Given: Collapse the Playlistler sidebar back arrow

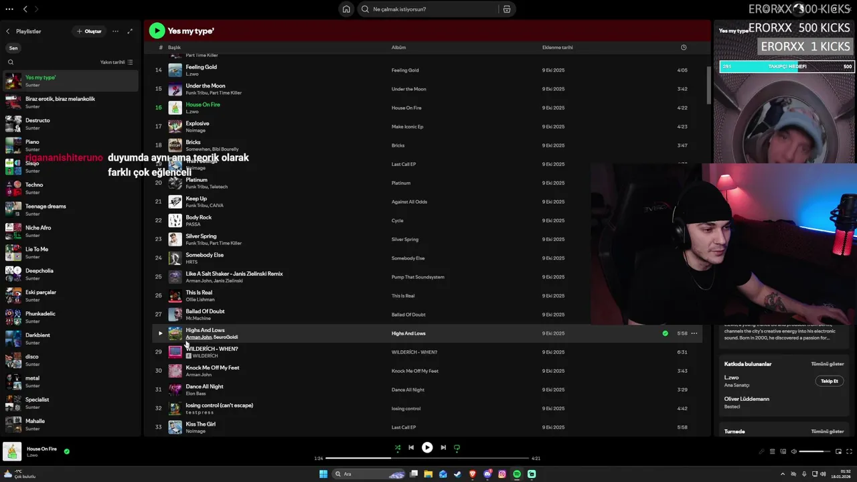Looking at the screenshot, I should coord(8,31).
